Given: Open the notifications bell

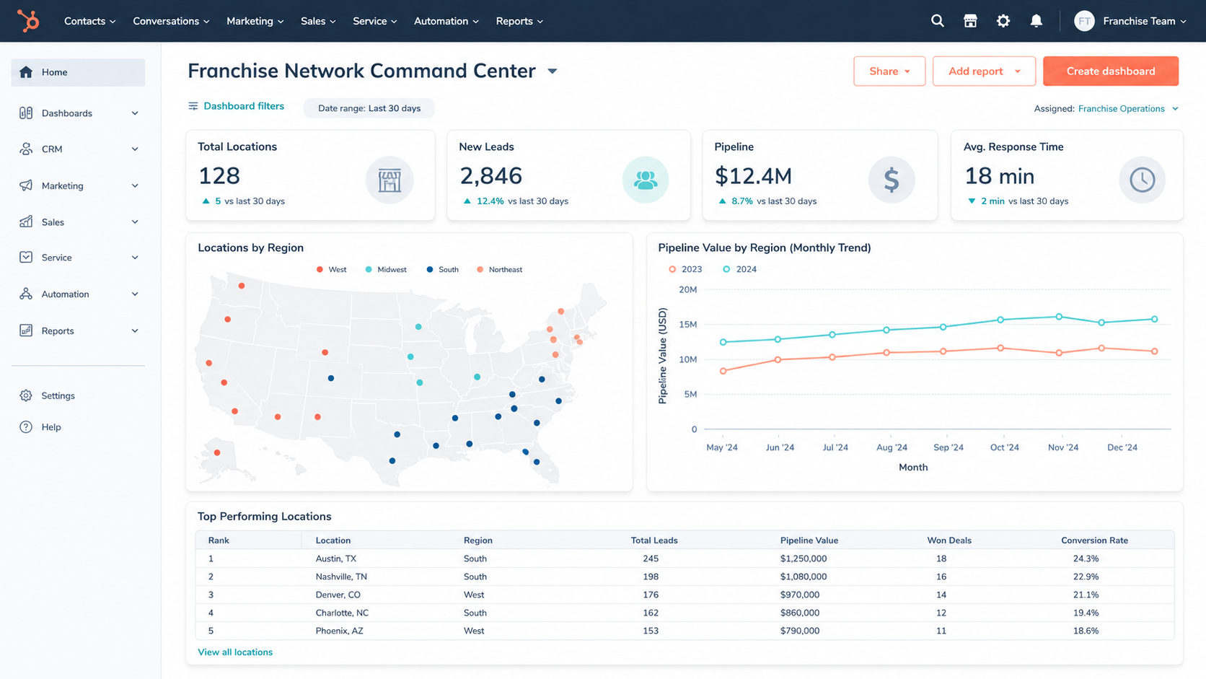Looking at the screenshot, I should (x=1036, y=21).
